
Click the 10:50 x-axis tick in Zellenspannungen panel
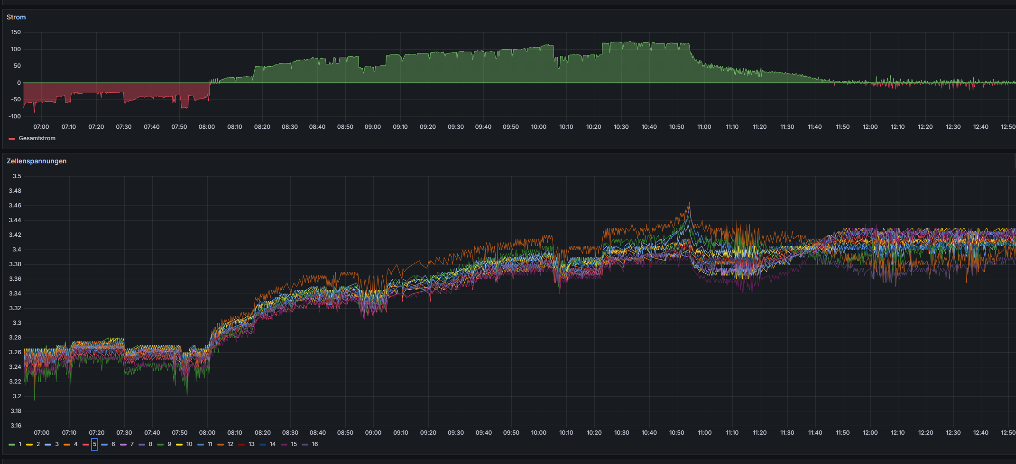point(677,433)
